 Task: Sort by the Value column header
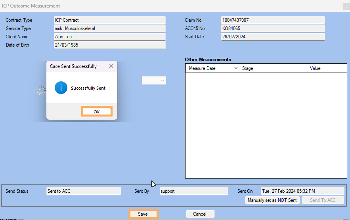point(327,68)
